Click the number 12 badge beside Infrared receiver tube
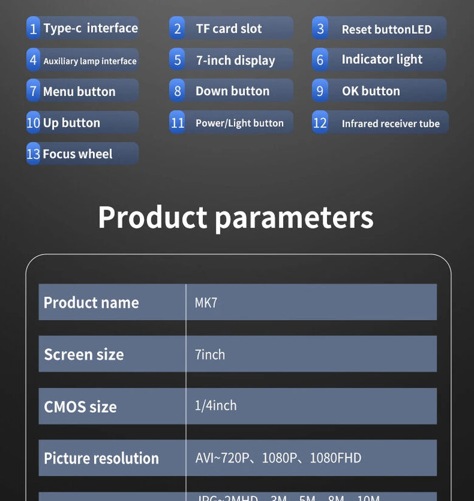 point(320,123)
